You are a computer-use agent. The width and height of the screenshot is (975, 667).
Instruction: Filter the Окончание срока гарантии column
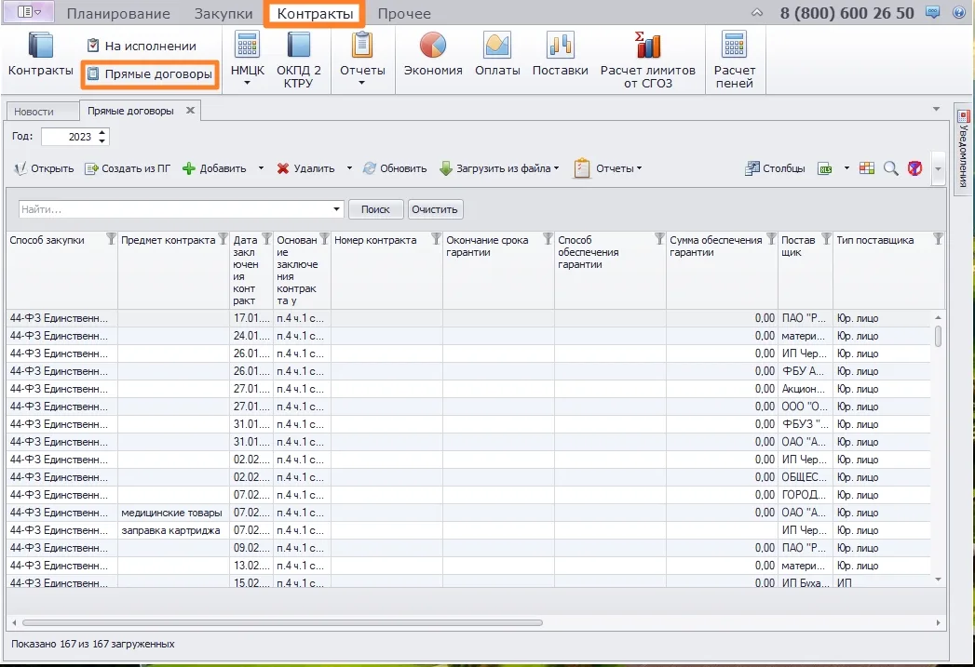click(x=548, y=239)
